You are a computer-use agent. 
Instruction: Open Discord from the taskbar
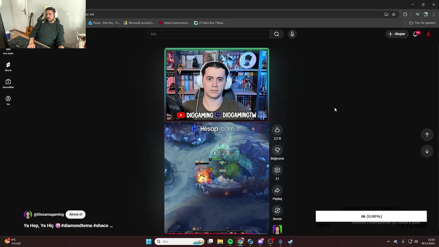point(260,242)
